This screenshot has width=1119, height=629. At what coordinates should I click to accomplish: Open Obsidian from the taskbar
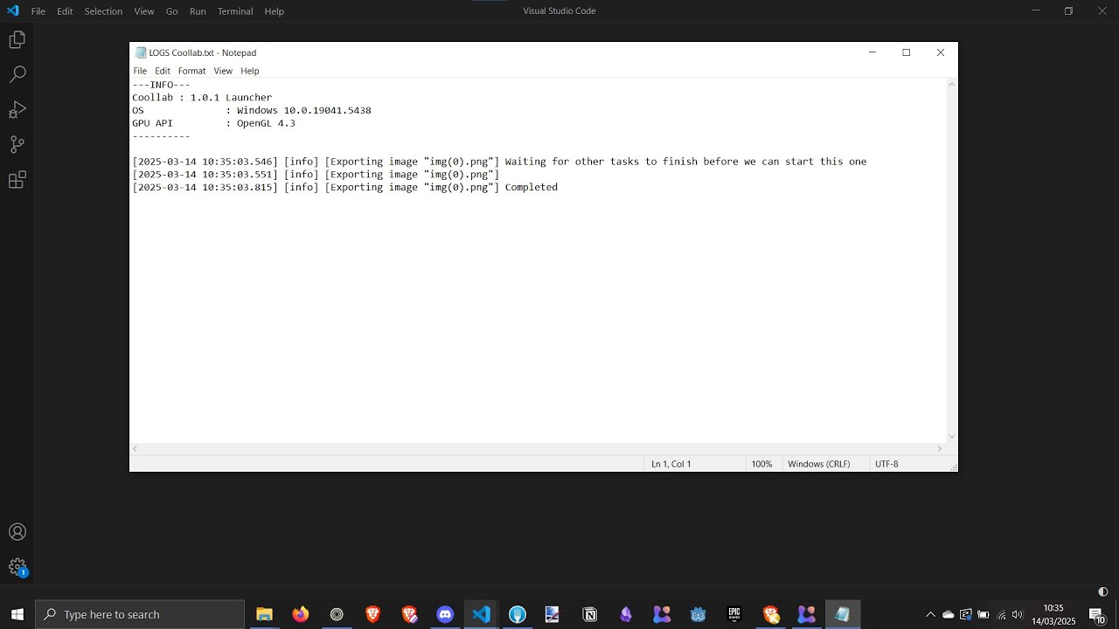626,614
